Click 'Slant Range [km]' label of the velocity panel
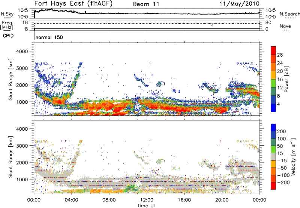Viewport: 300px width, 208px height. tap(10, 157)
